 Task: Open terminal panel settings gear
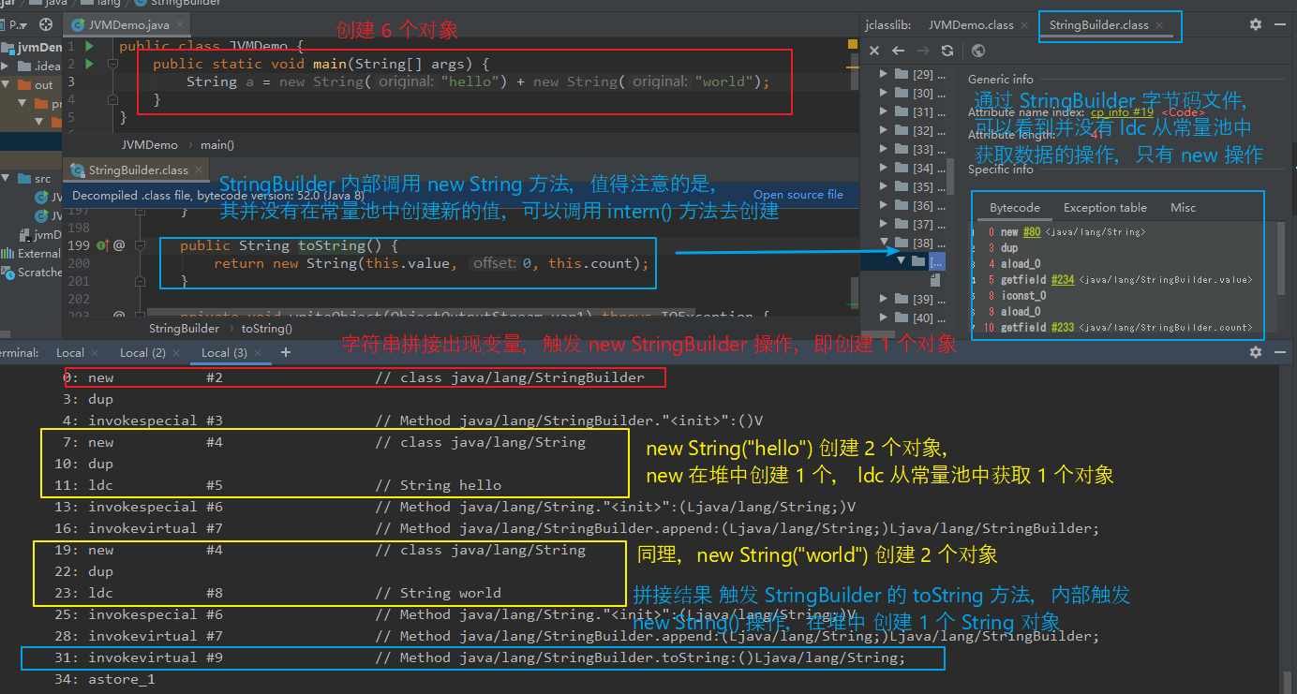(1256, 352)
